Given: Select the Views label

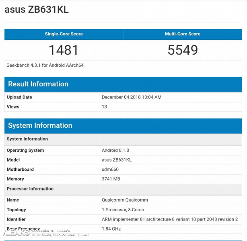Looking at the screenshot, I should pyautogui.click(x=13, y=107).
